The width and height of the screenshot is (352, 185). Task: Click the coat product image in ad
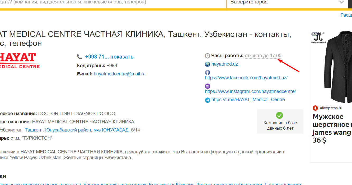pos(339,67)
